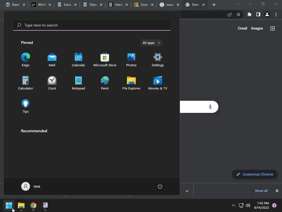
Task: Open Settings from pinned apps
Action: (158, 60)
